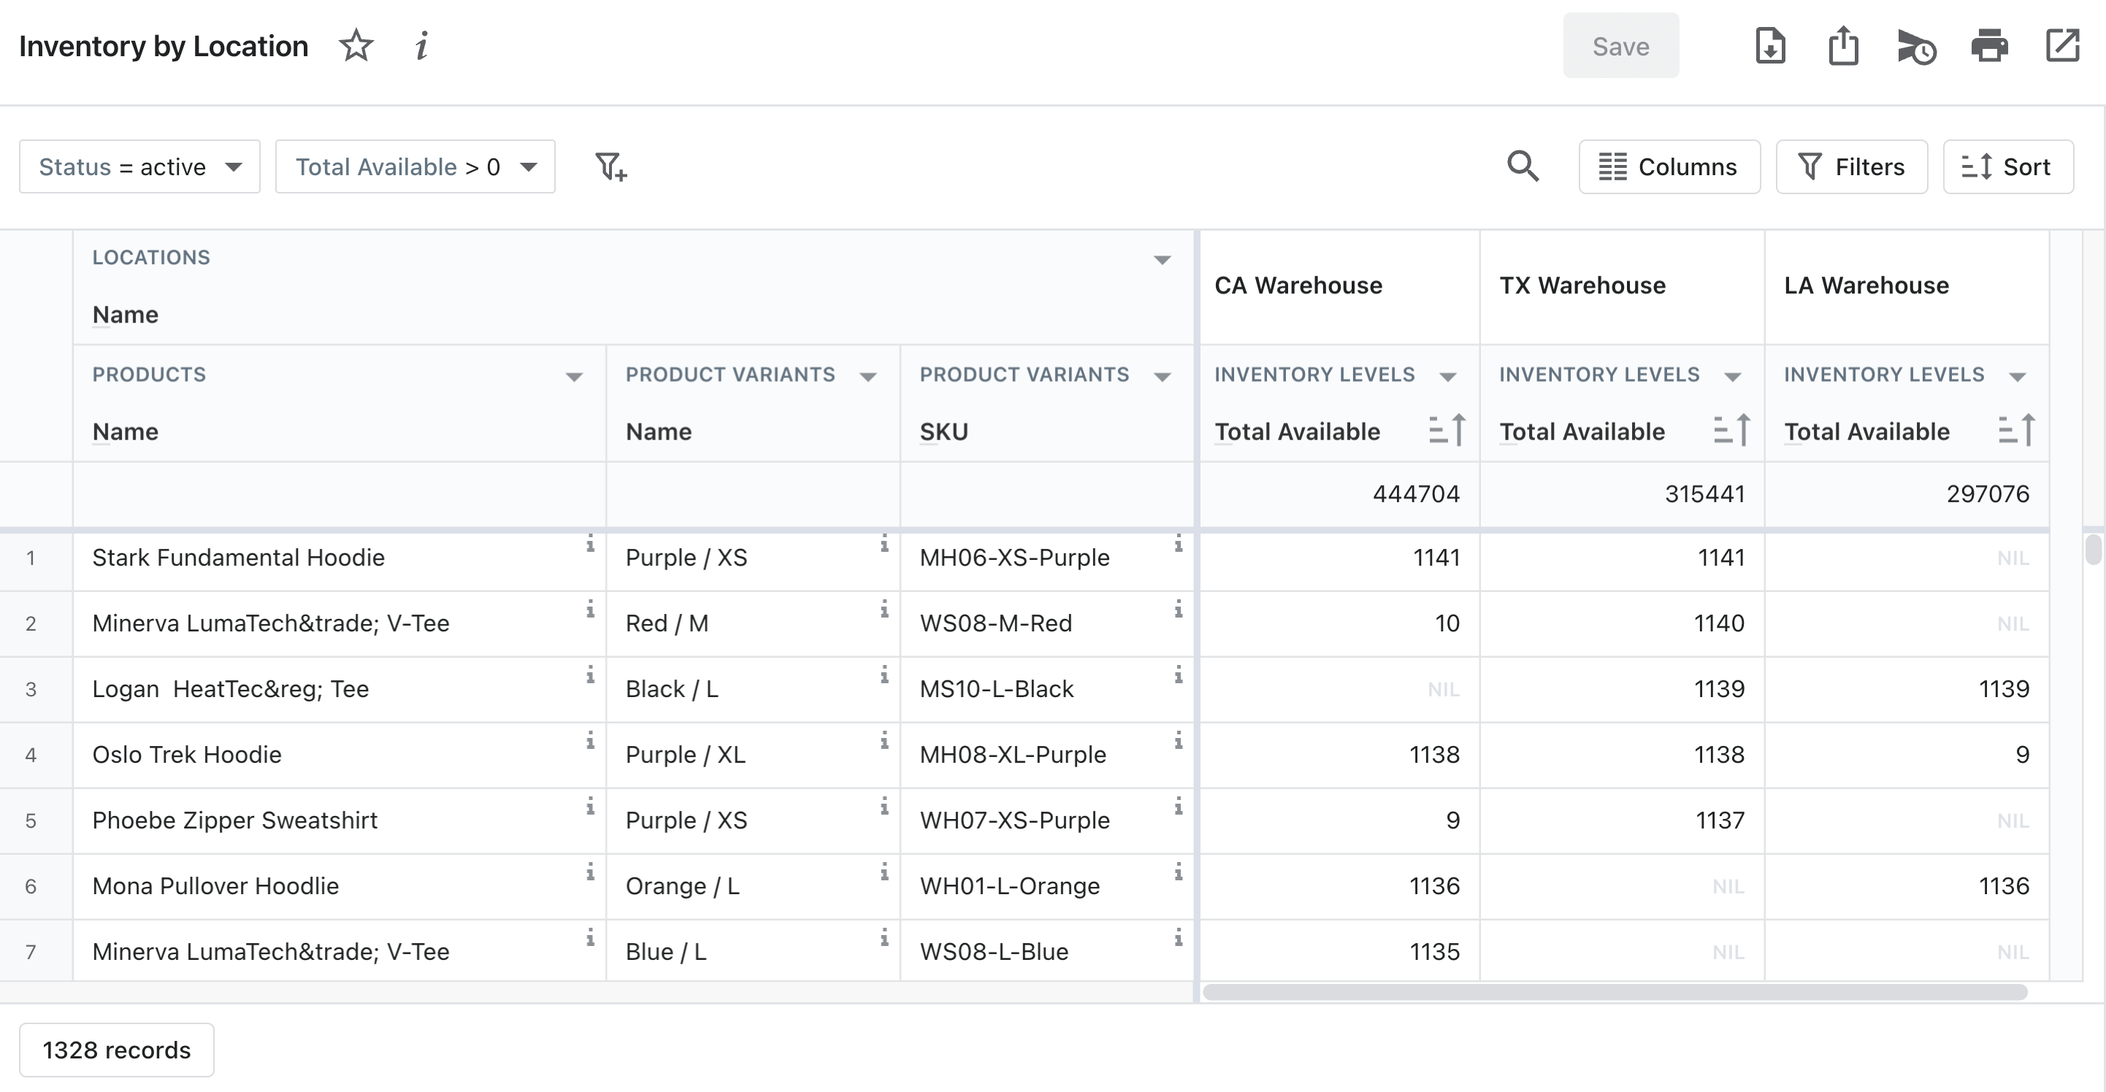
Task: Open the LOCATIONS column dropdown
Action: pyautogui.click(x=1162, y=260)
